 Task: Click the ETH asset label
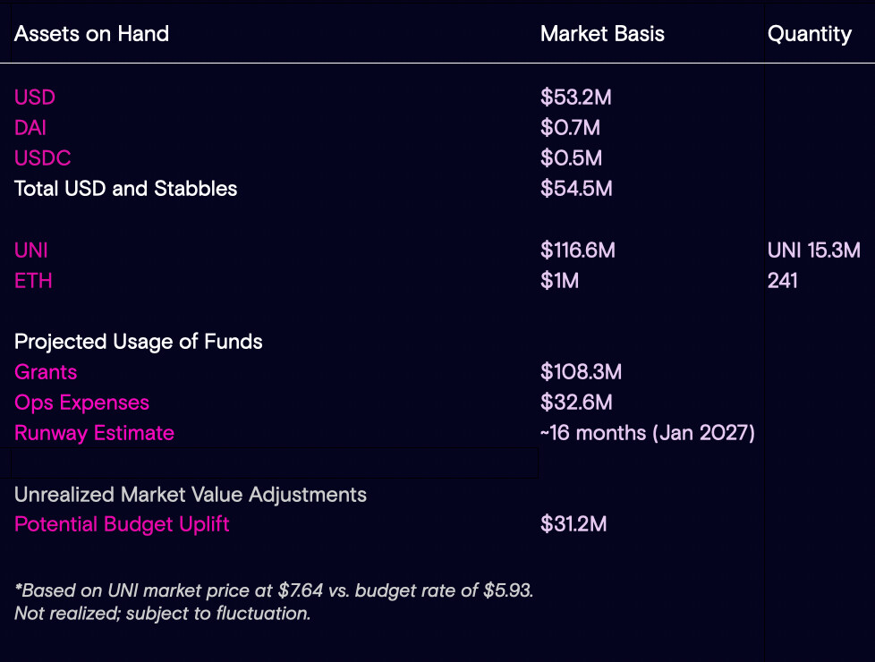(x=33, y=281)
